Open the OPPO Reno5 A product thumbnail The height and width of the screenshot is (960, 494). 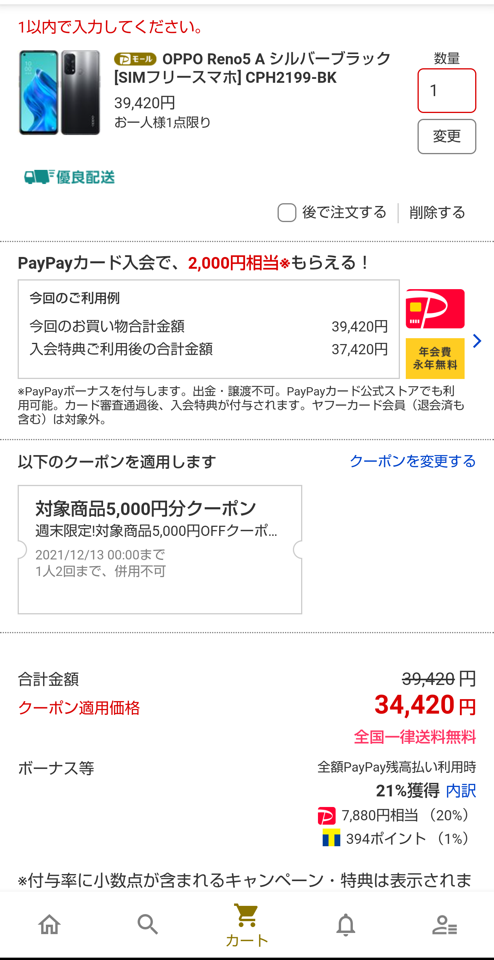[60, 93]
